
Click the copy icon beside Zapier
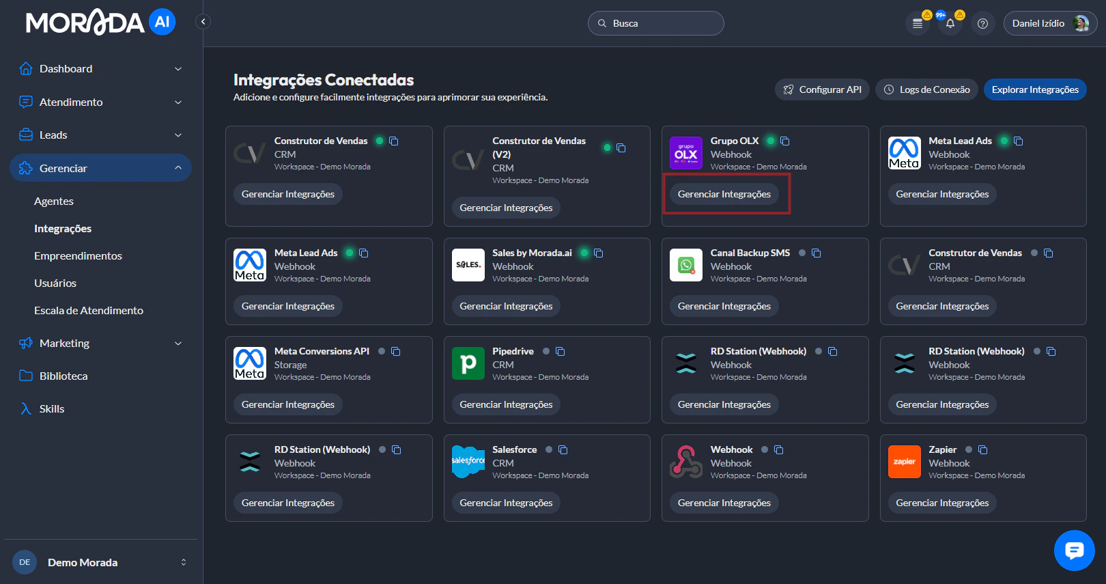(x=983, y=449)
